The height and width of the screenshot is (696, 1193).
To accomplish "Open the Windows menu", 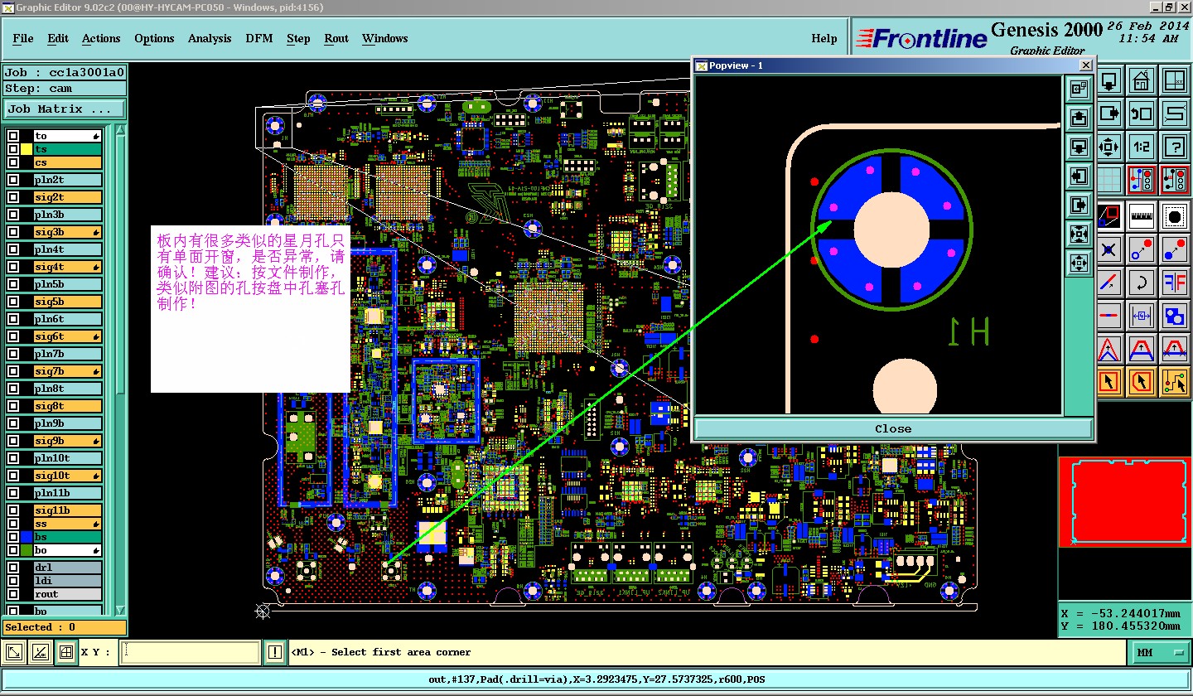I will 385,38.
